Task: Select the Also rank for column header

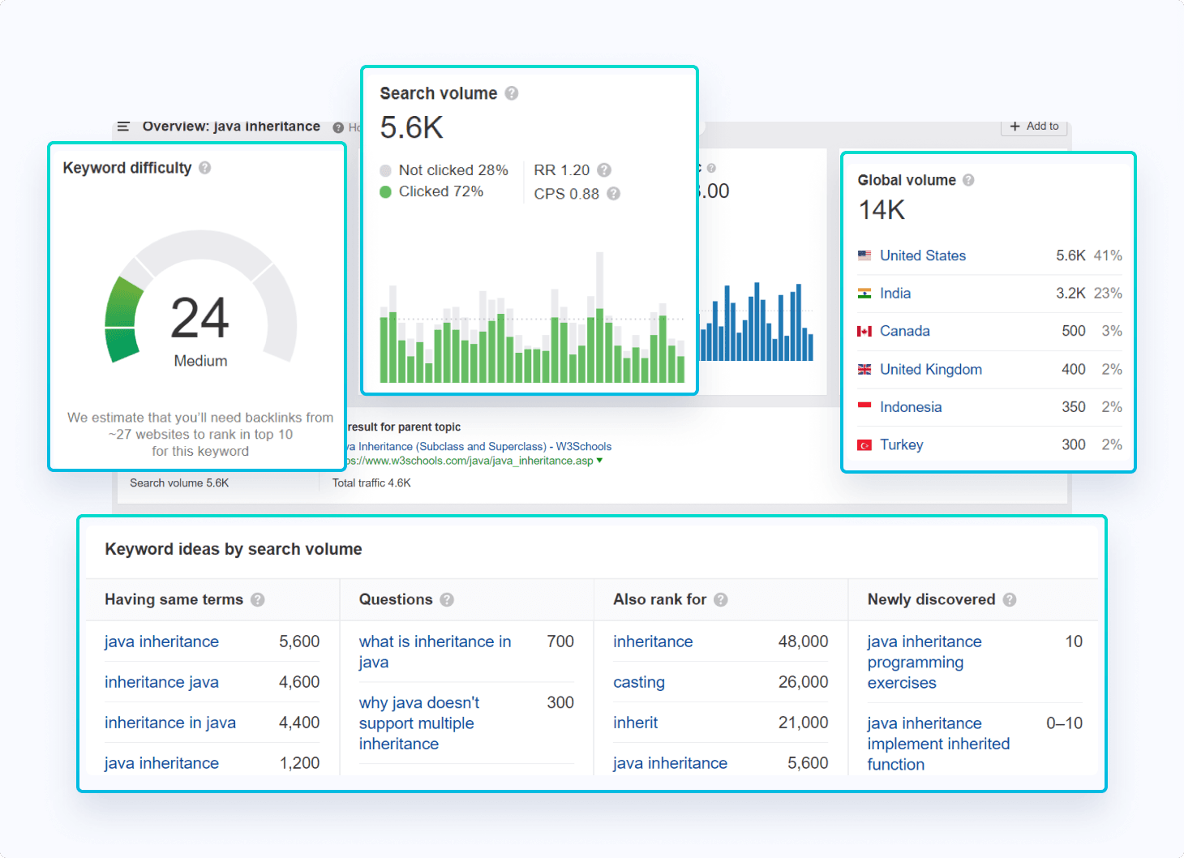Action: point(661,599)
